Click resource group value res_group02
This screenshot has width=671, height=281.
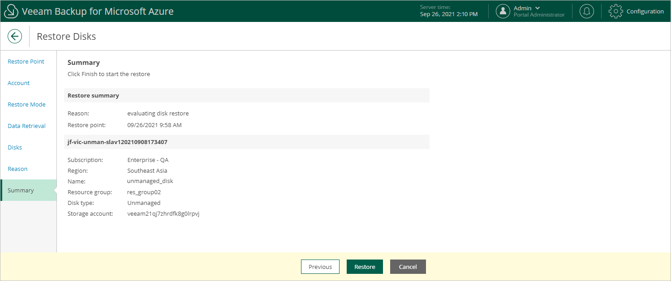(144, 192)
